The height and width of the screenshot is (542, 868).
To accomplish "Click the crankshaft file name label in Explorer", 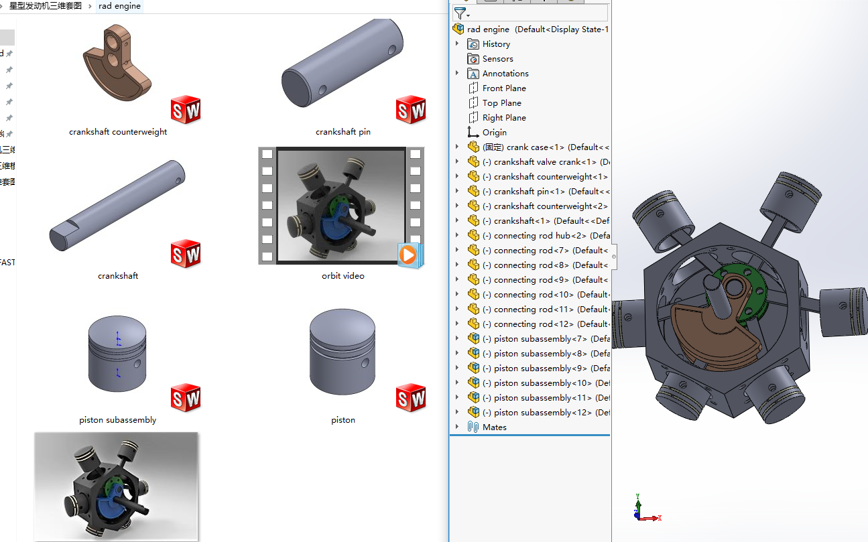I will [118, 275].
